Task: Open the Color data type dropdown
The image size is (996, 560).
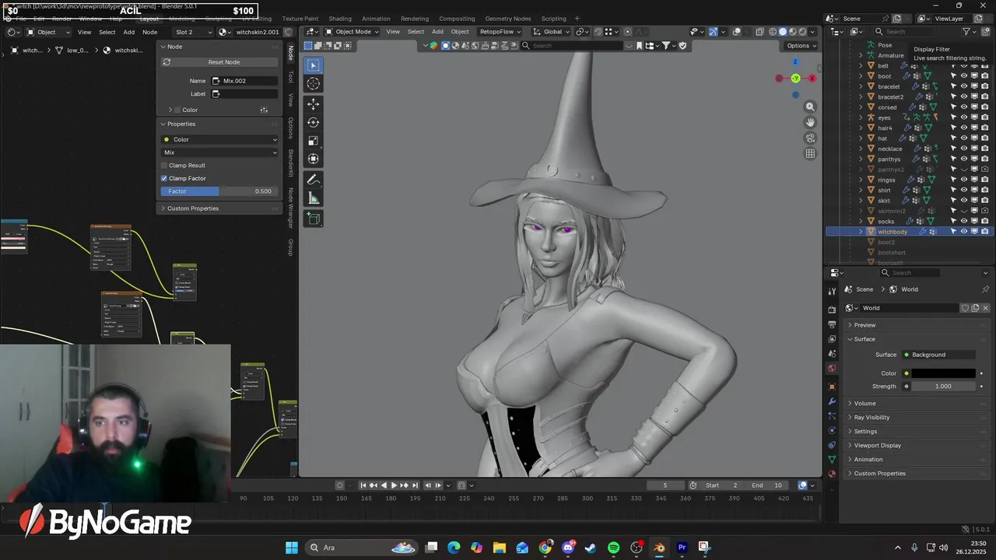Action: 219,139
